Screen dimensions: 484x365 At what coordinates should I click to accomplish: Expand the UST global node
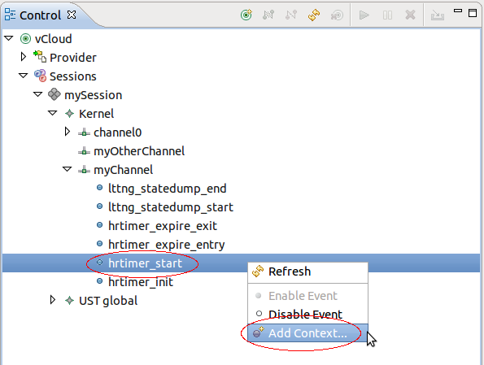tap(53, 300)
